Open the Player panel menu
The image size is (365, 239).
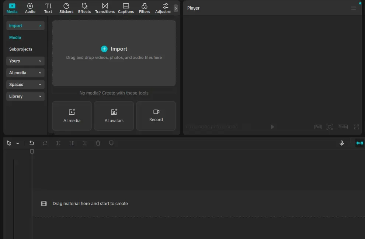(x=353, y=8)
